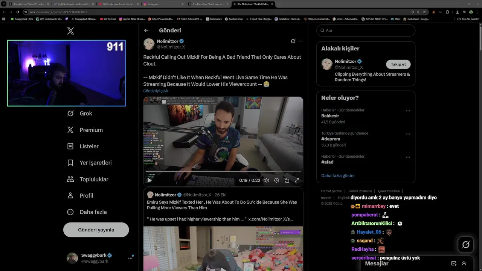Screen dimensions: 482x271
Task: Open the browser extensions puzzle icon
Action: 447,12
